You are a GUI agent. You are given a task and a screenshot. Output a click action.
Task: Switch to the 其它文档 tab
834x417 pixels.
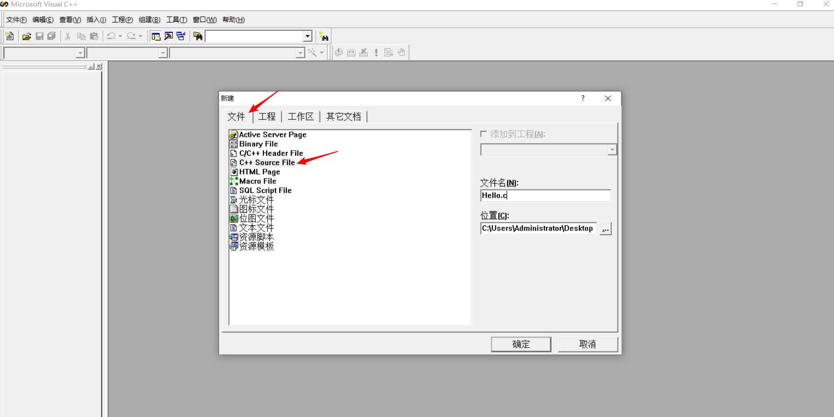[x=343, y=116]
